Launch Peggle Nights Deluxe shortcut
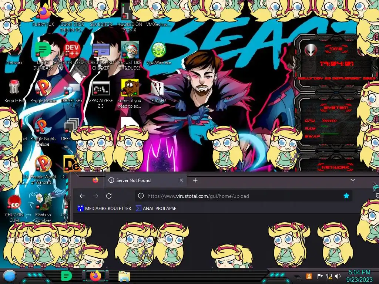The height and width of the screenshot is (284, 379). pyautogui.click(x=43, y=132)
